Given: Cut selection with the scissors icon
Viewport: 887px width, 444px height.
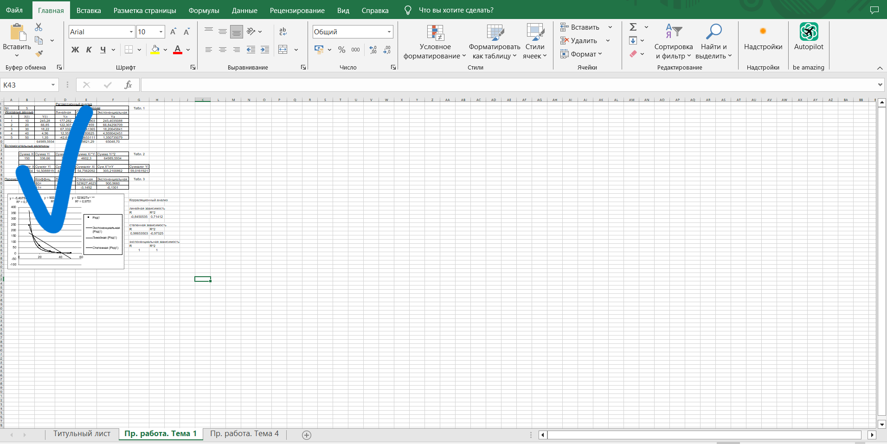Looking at the screenshot, I should (x=39, y=27).
